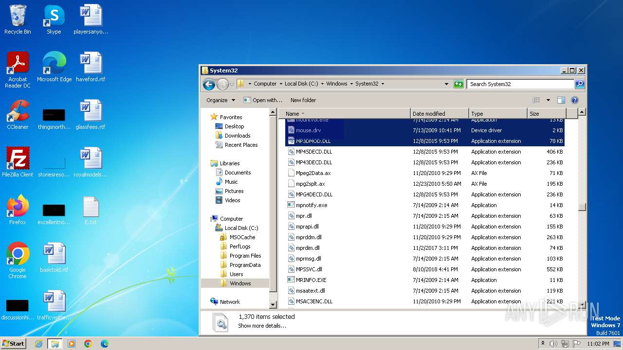Sort by the Size column header
Image resolution: width=623 pixels, height=350 pixels.
(546, 113)
